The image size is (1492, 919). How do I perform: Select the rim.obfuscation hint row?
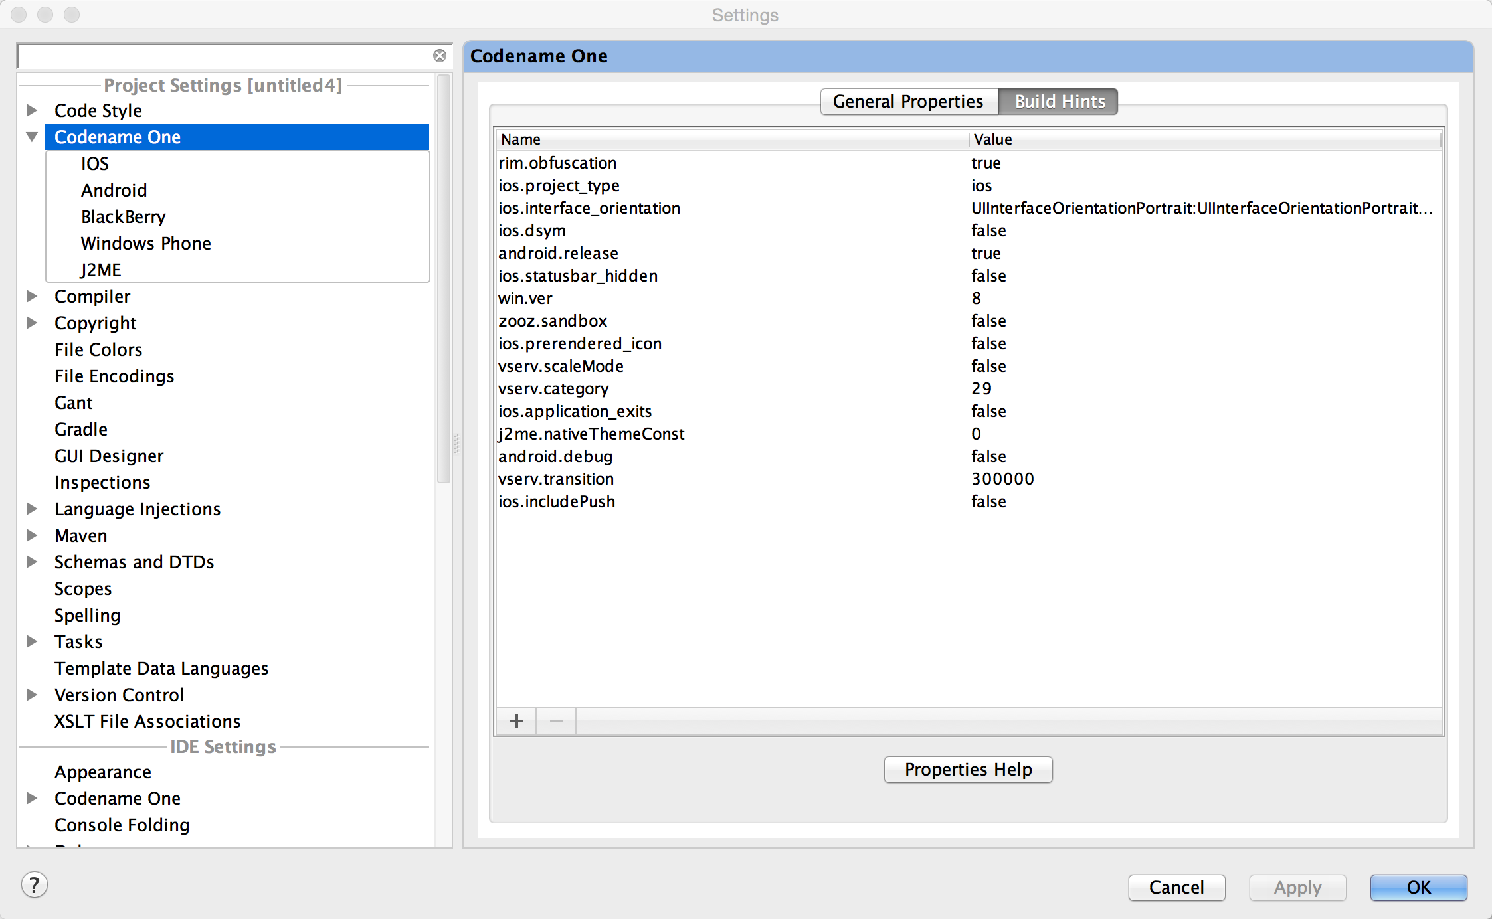pos(969,163)
